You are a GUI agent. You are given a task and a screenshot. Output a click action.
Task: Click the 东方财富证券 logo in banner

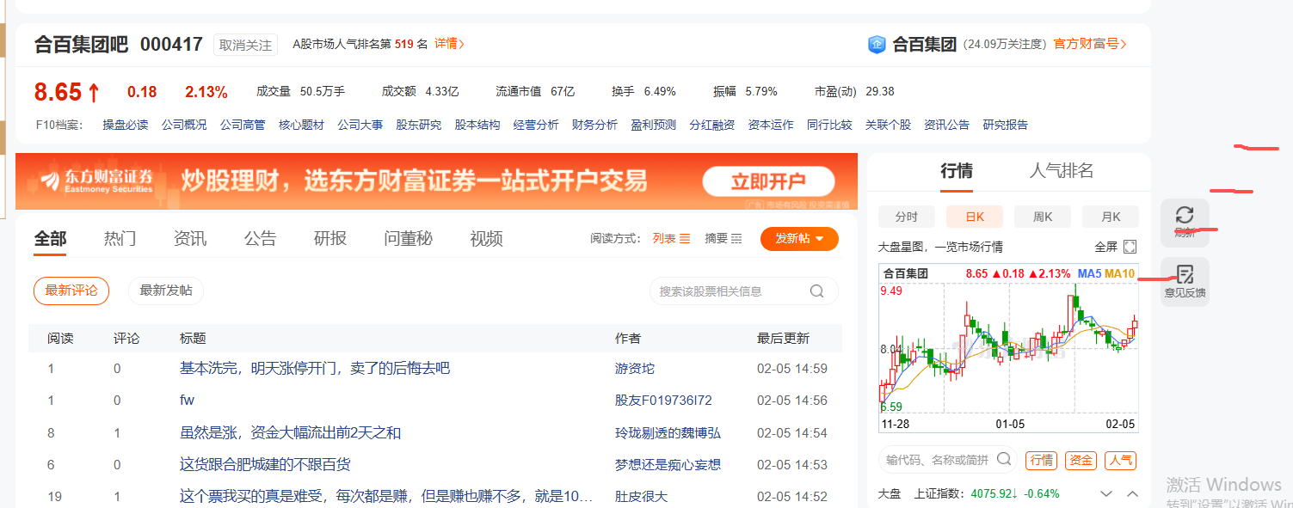(96, 181)
